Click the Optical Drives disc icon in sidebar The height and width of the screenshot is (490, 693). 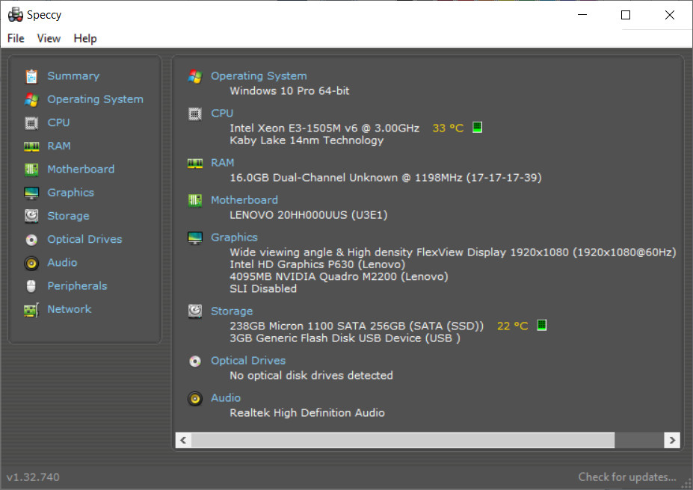[x=31, y=240]
